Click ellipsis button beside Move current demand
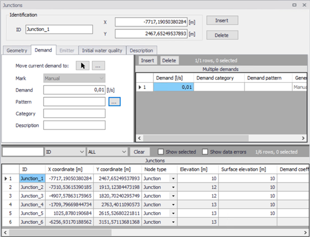 98,66
